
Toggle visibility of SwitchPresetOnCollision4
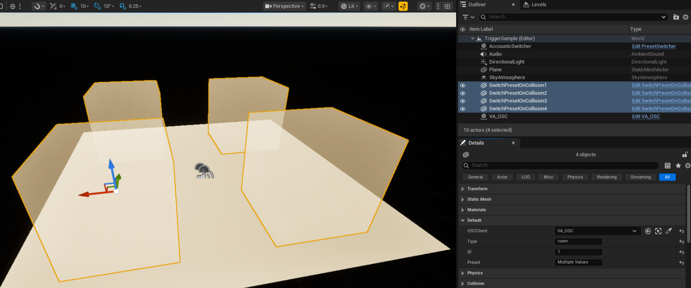[x=463, y=109]
